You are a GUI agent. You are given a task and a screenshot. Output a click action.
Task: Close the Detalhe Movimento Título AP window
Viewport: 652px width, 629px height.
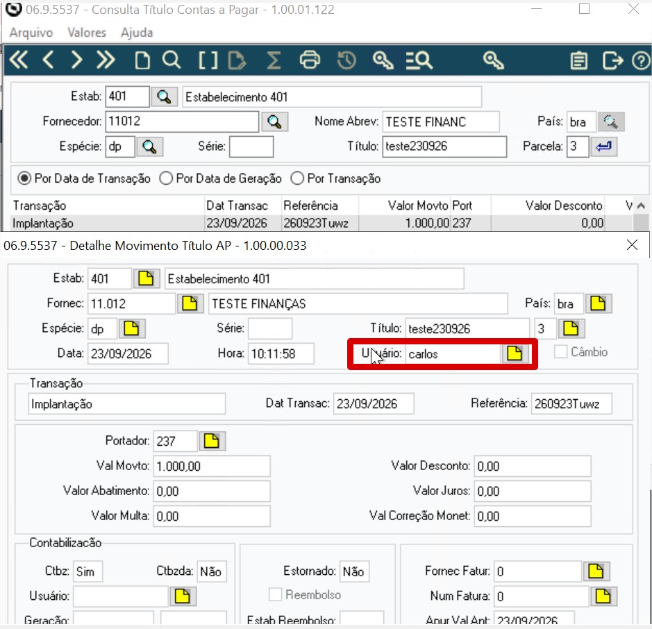[x=632, y=245]
